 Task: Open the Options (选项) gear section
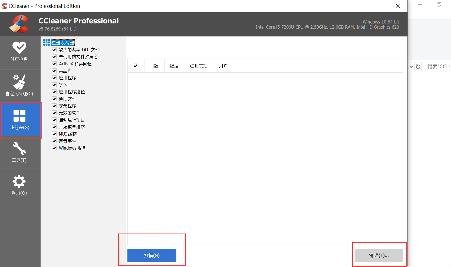pos(19,185)
